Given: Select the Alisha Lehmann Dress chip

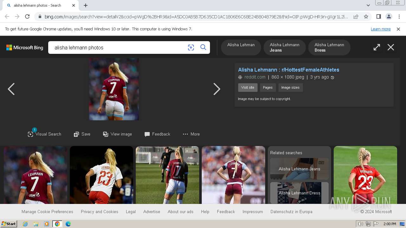Looking at the screenshot, I should click(329, 47).
